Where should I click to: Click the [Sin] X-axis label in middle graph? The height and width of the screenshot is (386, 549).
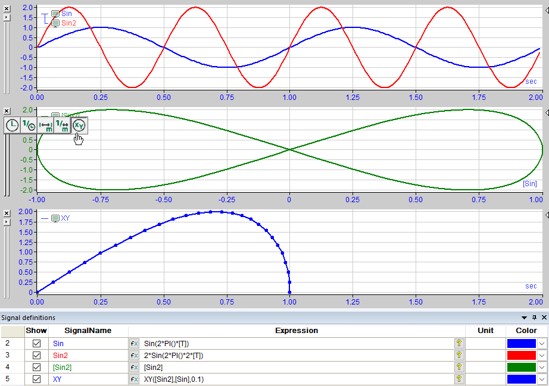click(x=530, y=184)
